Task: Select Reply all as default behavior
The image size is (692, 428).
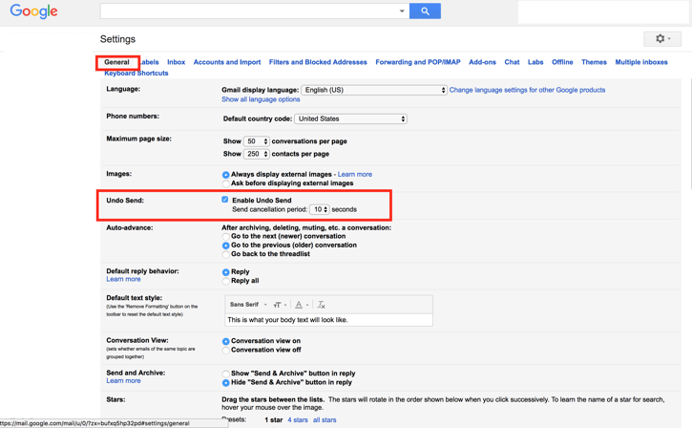Action: [x=225, y=281]
